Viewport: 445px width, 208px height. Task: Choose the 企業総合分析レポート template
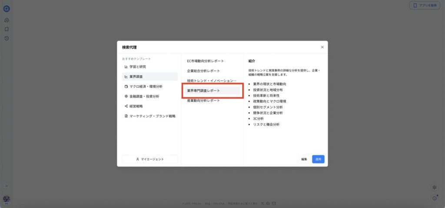(x=212, y=71)
